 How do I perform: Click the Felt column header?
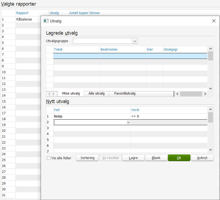point(92,110)
